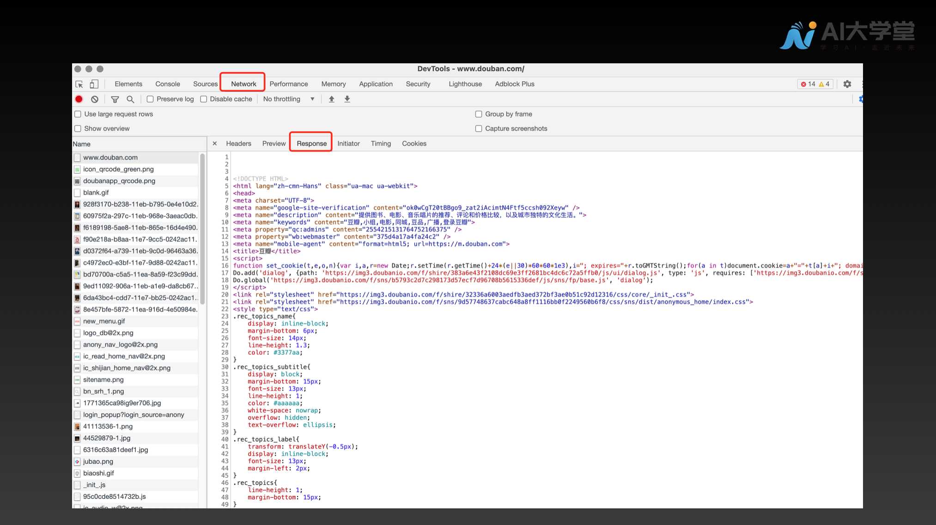Select the 1771365ca98ig9er706.jpg request
The height and width of the screenshot is (525, 936).
[136, 403]
